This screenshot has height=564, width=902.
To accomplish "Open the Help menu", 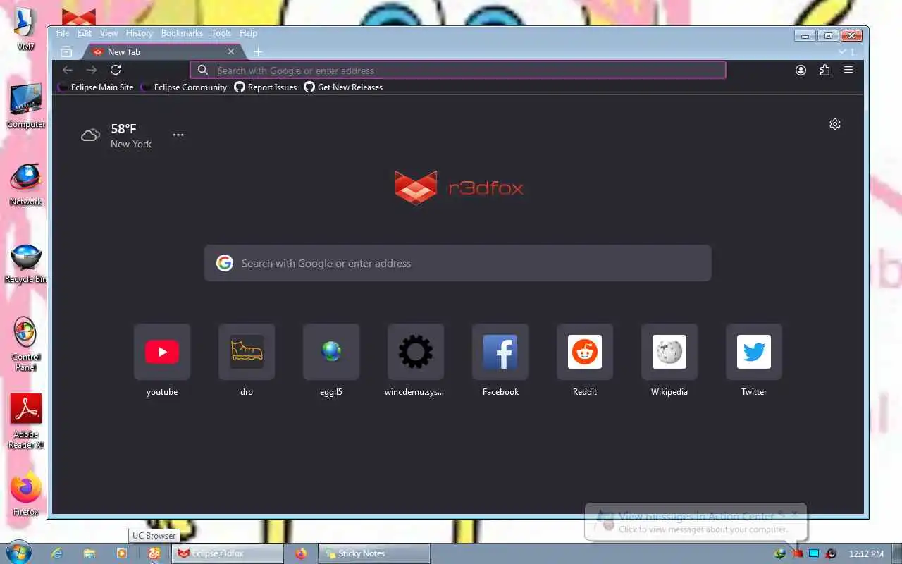I will (248, 33).
